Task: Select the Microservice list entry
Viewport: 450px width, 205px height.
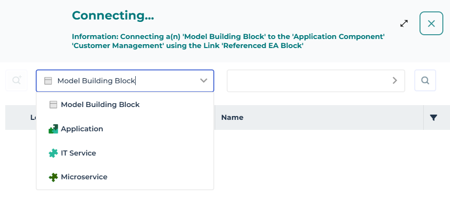Action: 84,177
